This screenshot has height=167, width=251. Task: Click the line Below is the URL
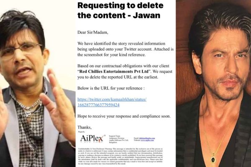(x=111, y=88)
